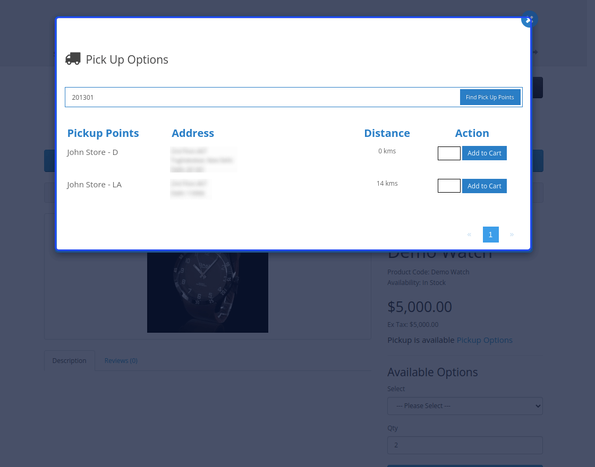Add to Cart from John Store - D
This screenshot has width=595, height=467.
pos(484,153)
